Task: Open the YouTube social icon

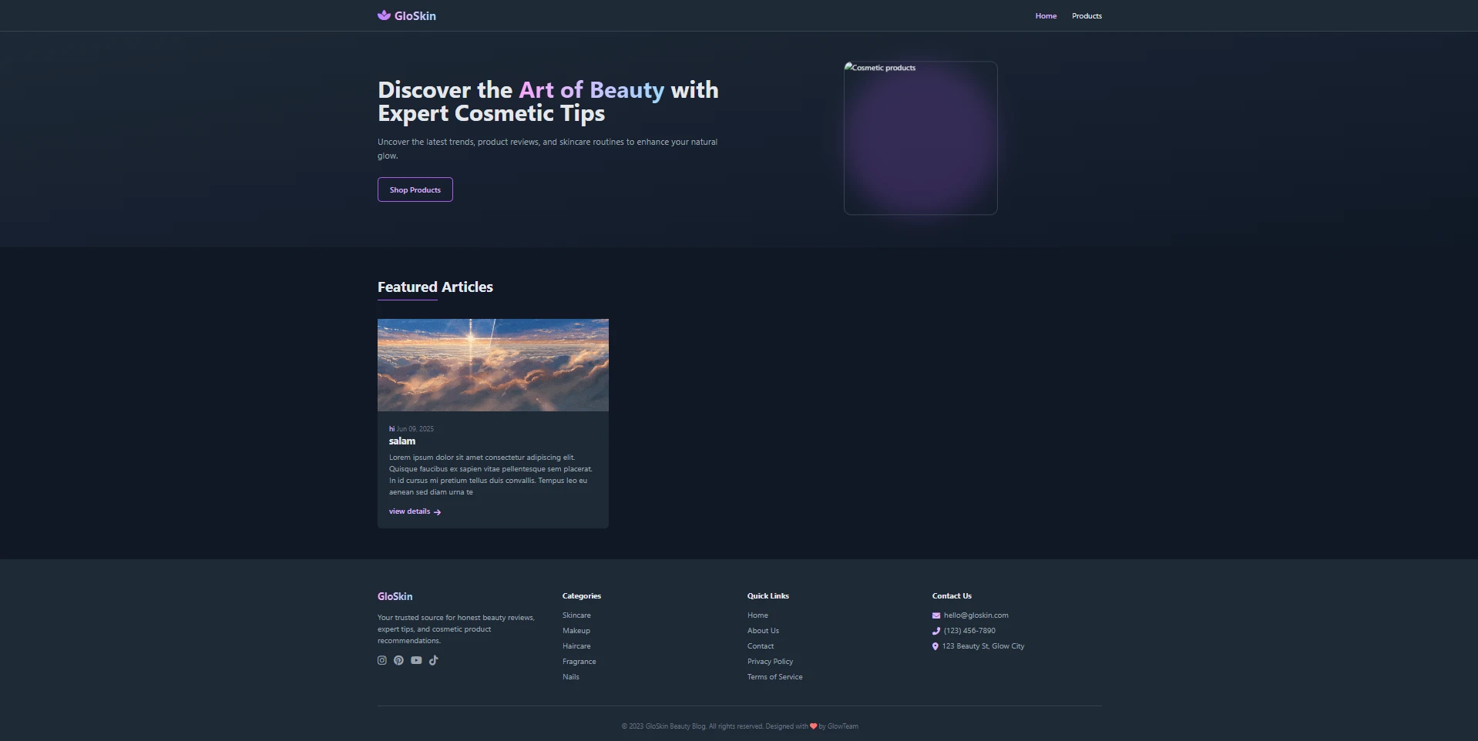Action: pos(416,660)
